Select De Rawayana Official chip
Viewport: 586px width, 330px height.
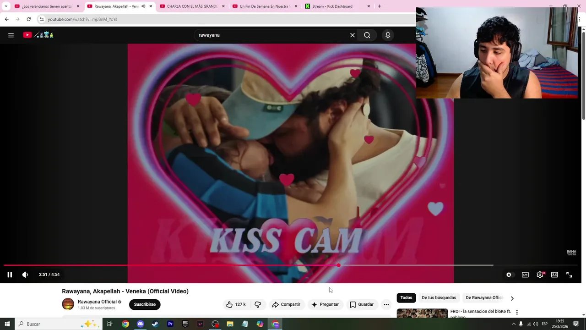[x=484, y=298]
